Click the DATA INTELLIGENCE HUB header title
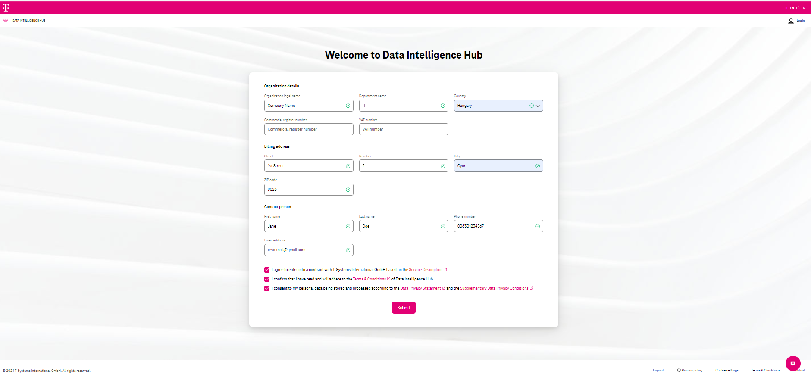 tap(28, 21)
